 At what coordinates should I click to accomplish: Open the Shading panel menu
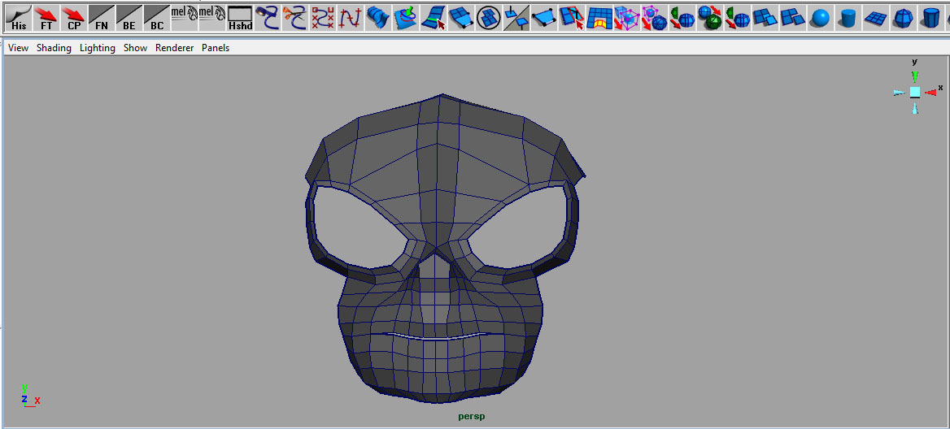click(x=54, y=48)
